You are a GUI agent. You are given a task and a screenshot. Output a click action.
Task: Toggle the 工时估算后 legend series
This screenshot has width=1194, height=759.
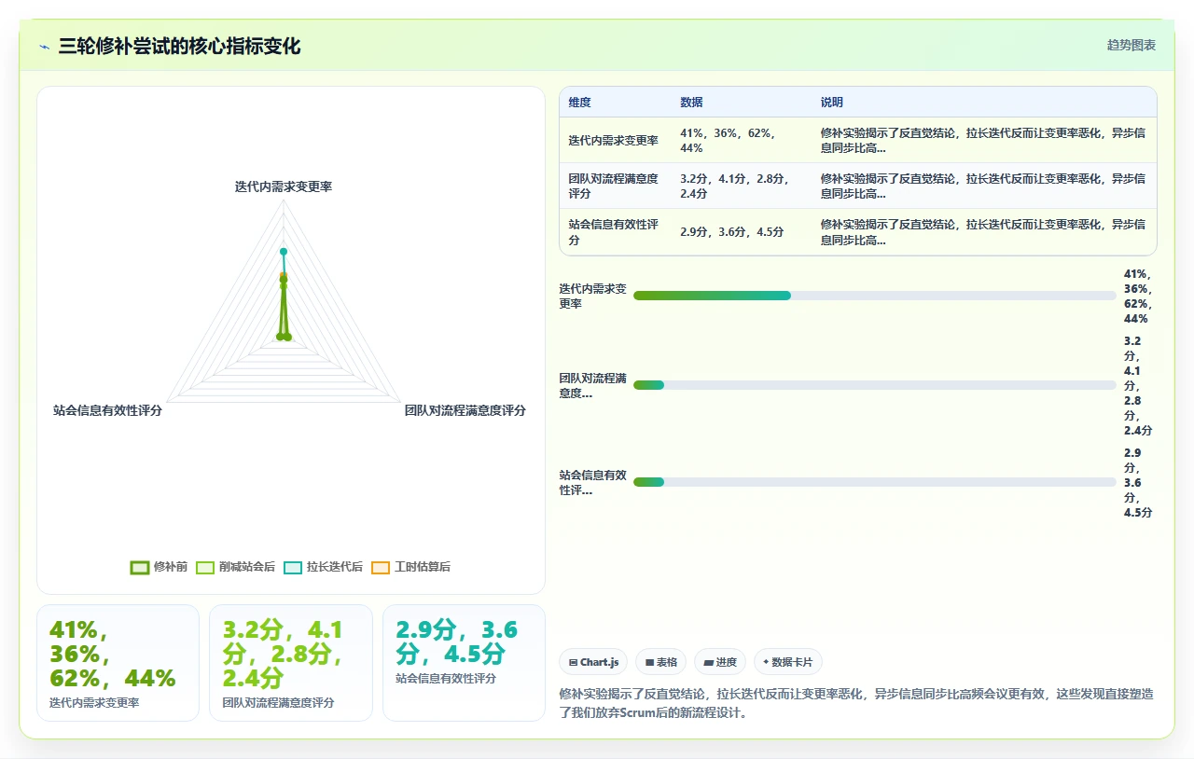coord(410,567)
